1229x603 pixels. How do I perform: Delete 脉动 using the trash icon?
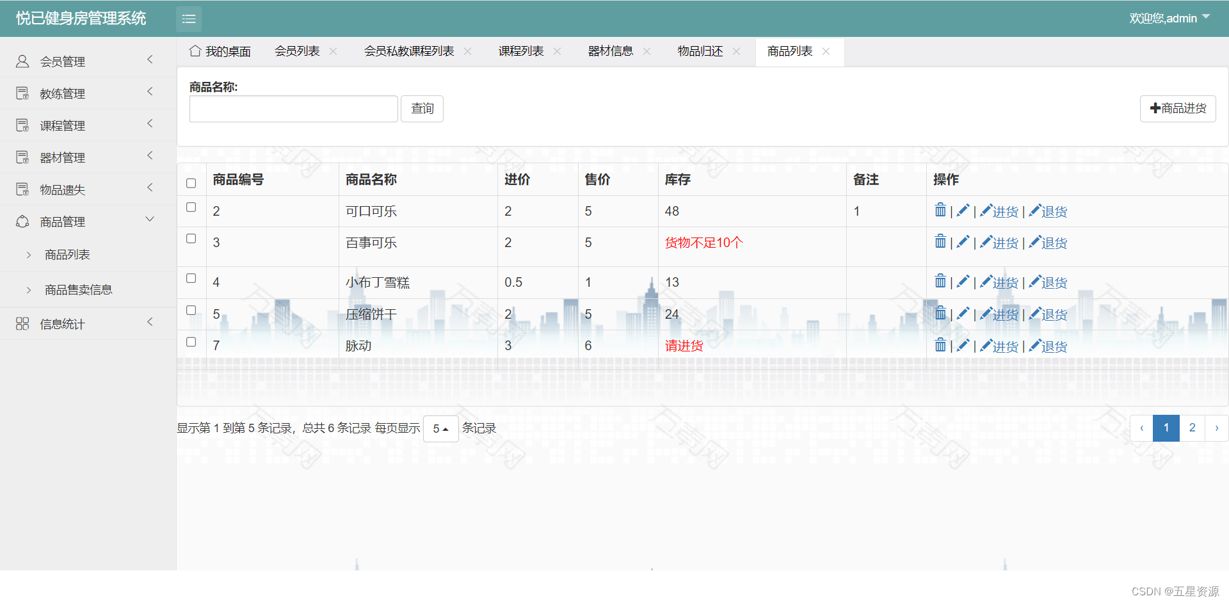point(940,345)
